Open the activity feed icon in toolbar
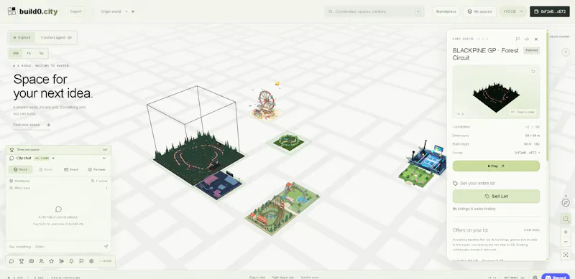Screen dimensions: 575x279 (x=61, y=261)
